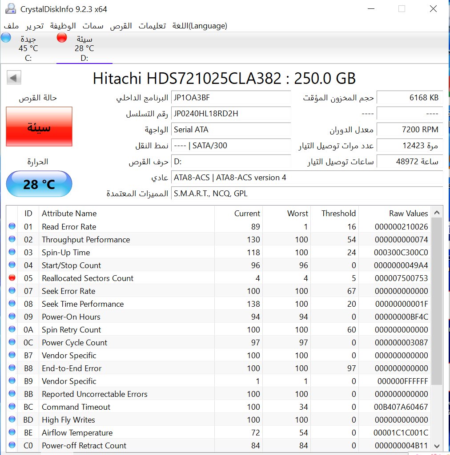Click the Threshold column header
The width and height of the screenshot is (450, 455).
(x=334, y=213)
